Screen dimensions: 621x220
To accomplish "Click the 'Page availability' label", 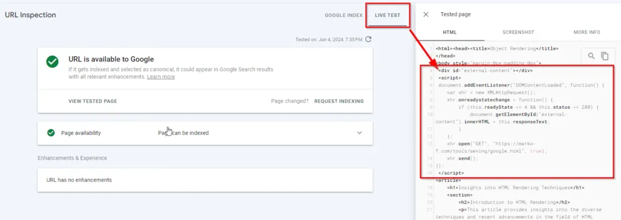I will coord(81,133).
